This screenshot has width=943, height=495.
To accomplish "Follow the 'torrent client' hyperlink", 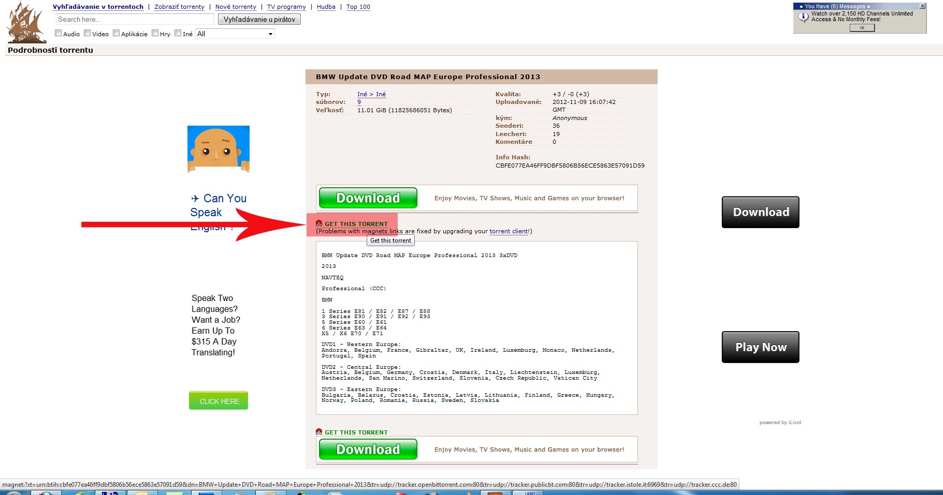I will [509, 231].
